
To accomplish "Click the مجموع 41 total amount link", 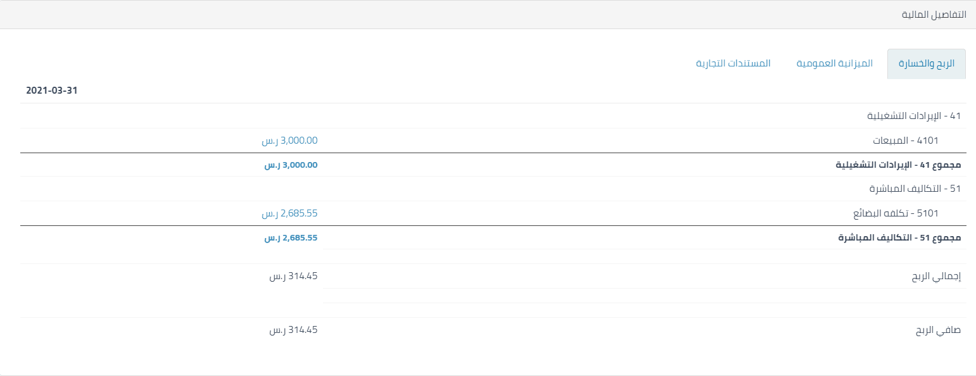I will [x=291, y=165].
